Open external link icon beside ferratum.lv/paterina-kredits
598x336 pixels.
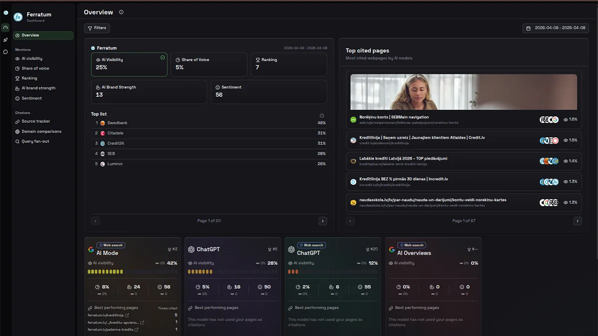click(x=136, y=330)
